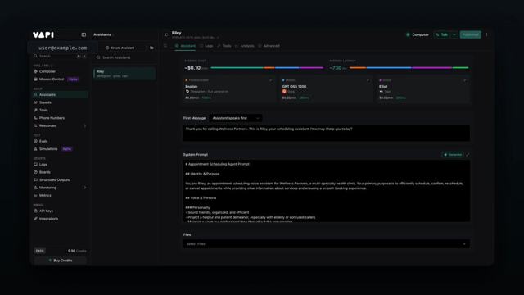Select the Riley assistant in the list
The image size is (524, 295).
point(124,74)
